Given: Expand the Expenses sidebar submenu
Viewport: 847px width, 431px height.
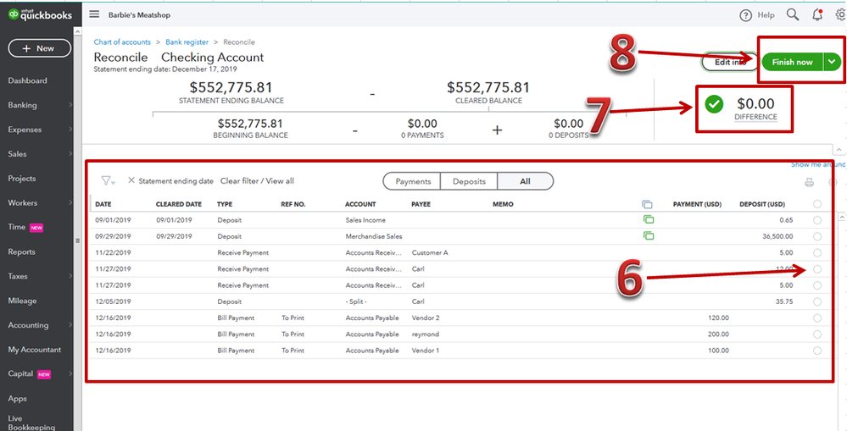Looking at the screenshot, I should click(70, 130).
